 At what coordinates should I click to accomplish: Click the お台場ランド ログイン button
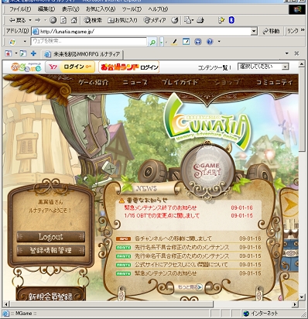[x=128, y=67]
